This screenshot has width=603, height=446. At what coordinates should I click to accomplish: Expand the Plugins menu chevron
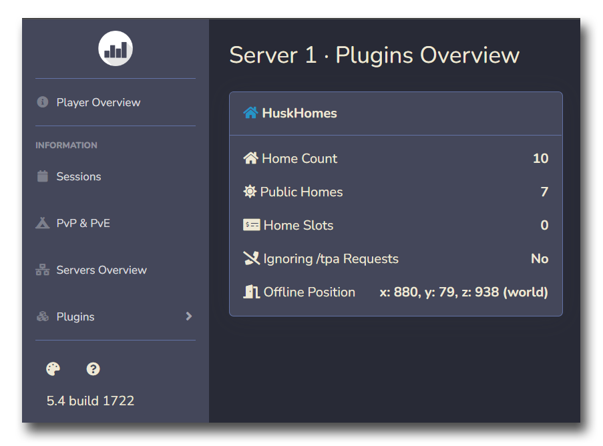[189, 316]
